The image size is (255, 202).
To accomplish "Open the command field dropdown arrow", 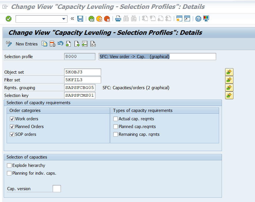I will 64,19.
